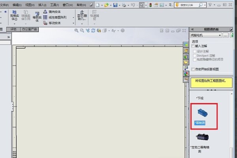Viewport: 237px width, 158px height.
Task: Click the Zoom to Fit icon
Action: [x=76, y=30]
